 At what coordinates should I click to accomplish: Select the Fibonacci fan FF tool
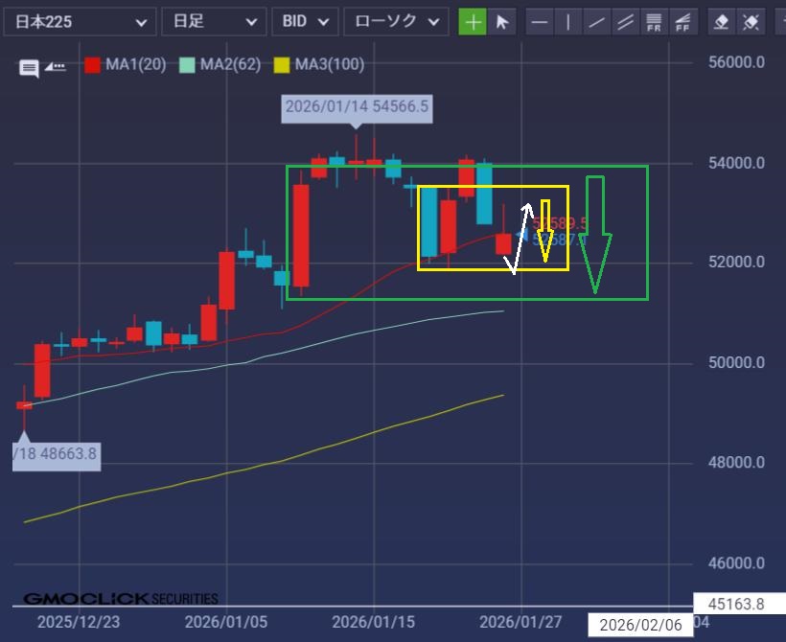(682, 21)
